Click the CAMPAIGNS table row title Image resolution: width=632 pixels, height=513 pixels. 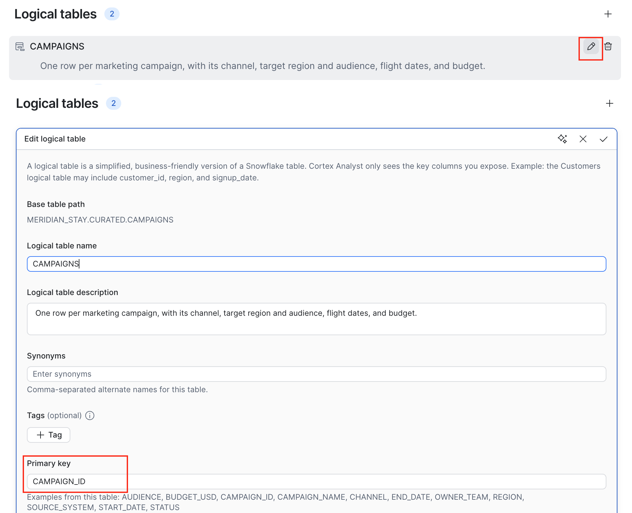coord(57,47)
